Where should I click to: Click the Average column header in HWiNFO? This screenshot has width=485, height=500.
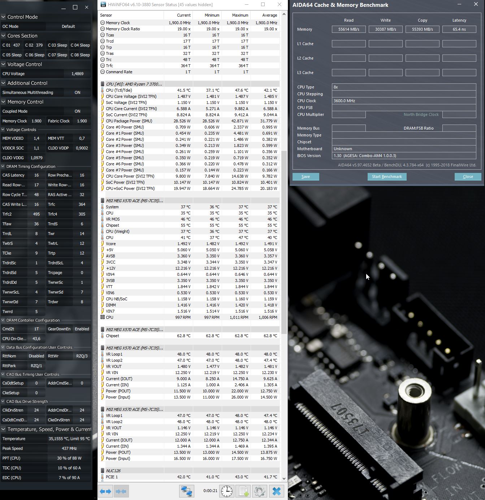265,15
